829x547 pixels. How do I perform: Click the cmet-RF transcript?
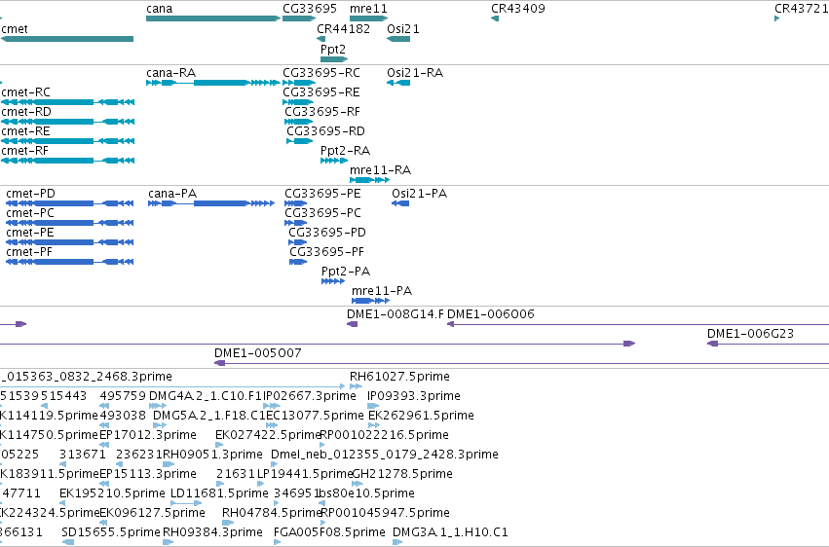tap(67, 161)
